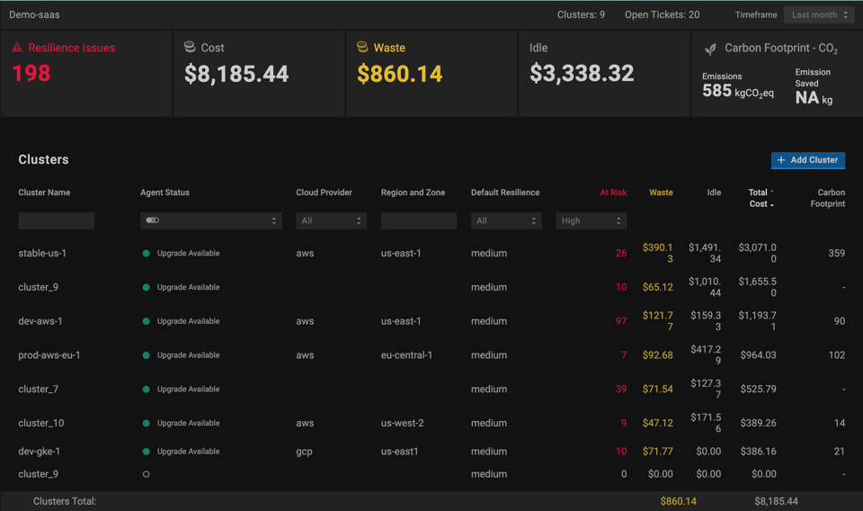Open the Idle $3,338.32 card
Image resolution: width=863 pixels, height=511 pixels.
[x=604, y=73]
